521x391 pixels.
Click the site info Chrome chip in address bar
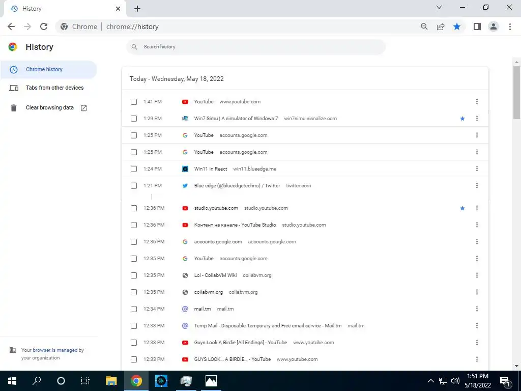pyautogui.click(x=79, y=26)
